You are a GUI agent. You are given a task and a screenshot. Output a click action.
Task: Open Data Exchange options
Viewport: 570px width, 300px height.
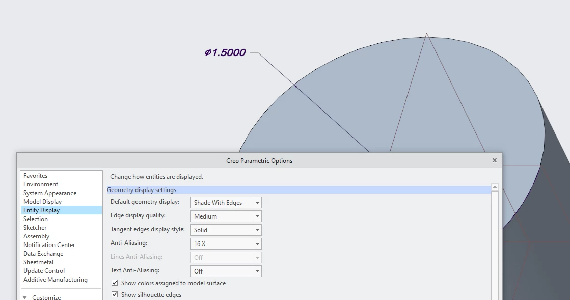tap(43, 254)
